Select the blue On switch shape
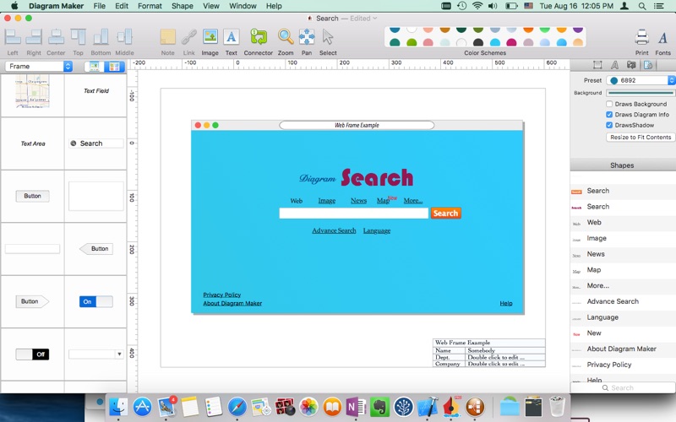The width and height of the screenshot is (676, 422). (x=95, y=301)
